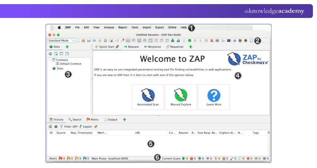
Task: Toggle the green break-on-all-requests circle
Action: (189, 40)
